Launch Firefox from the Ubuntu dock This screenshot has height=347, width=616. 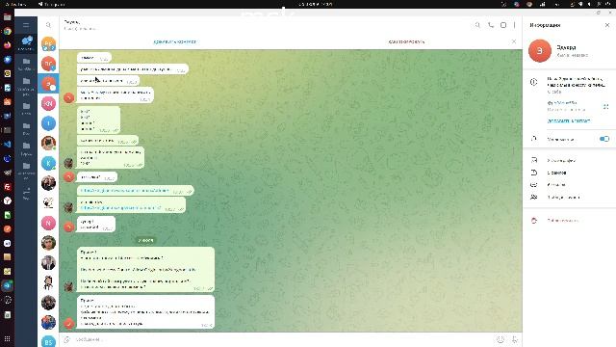[7, 45]
